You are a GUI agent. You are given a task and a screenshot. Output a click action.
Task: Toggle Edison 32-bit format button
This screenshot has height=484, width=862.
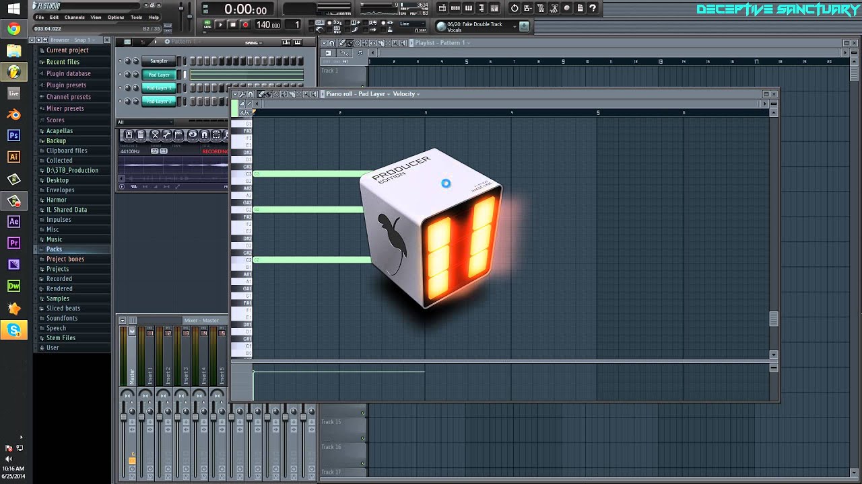point(154,151)
